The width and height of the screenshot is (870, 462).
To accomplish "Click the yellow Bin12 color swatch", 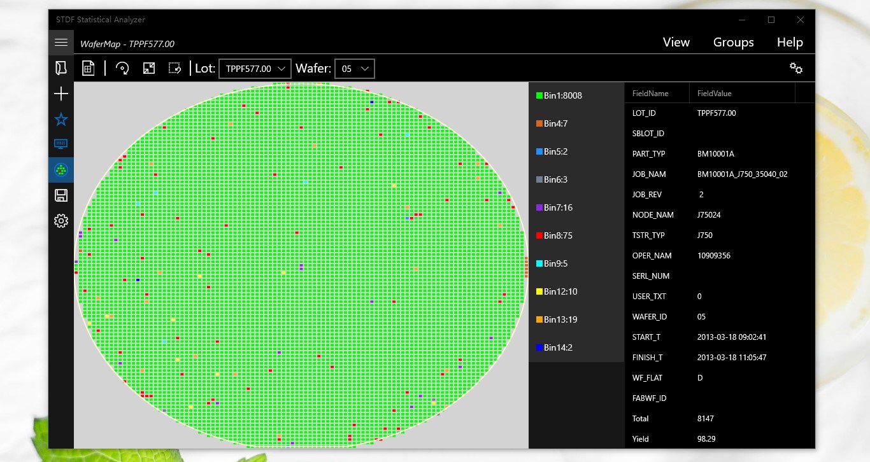I will click(x=539, y=292).
